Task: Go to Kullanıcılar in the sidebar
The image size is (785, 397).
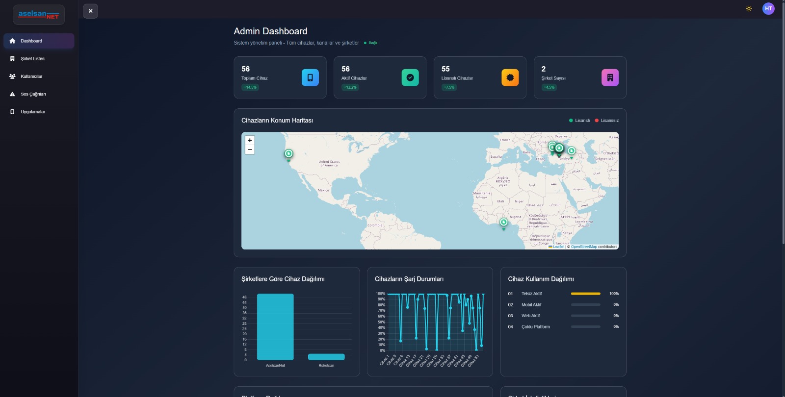Action: click(31, 76)
